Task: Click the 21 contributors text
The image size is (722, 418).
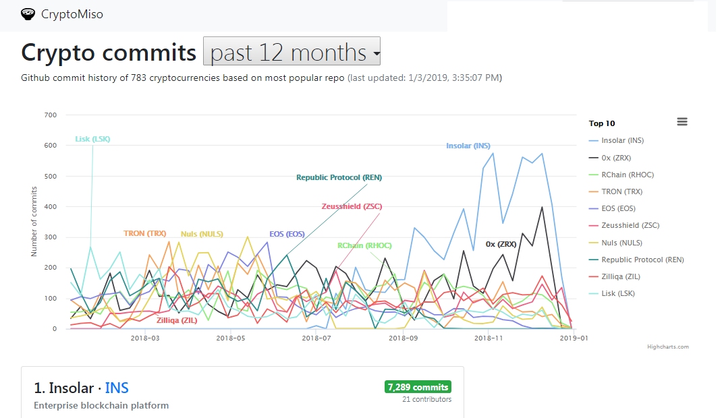Action: (x=426, y=399)
